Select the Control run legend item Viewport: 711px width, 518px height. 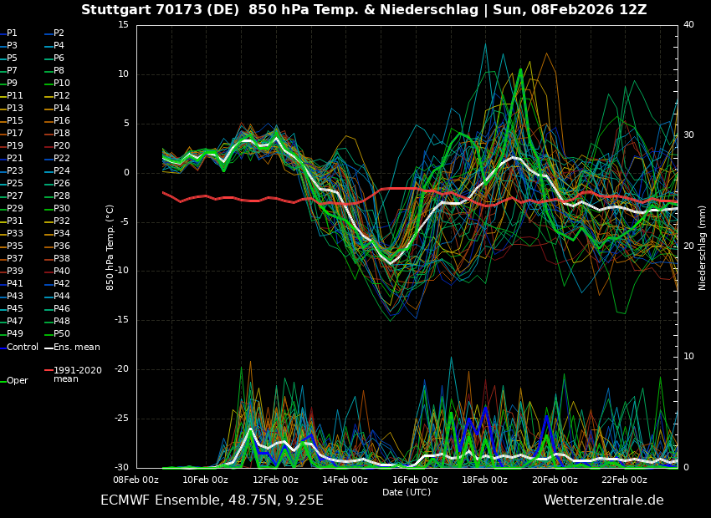22,347
